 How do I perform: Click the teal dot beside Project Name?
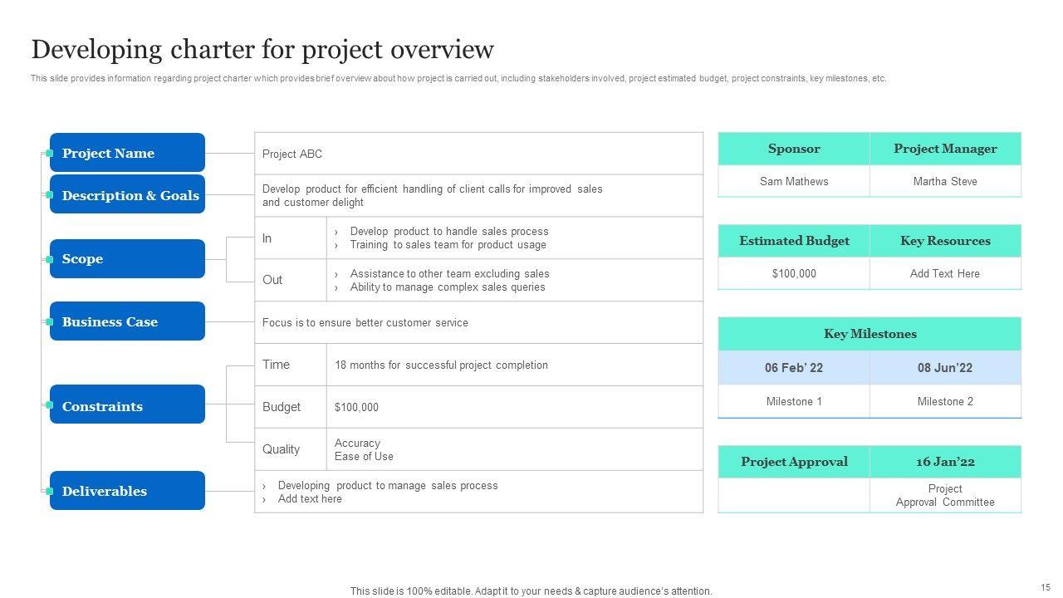50,154
